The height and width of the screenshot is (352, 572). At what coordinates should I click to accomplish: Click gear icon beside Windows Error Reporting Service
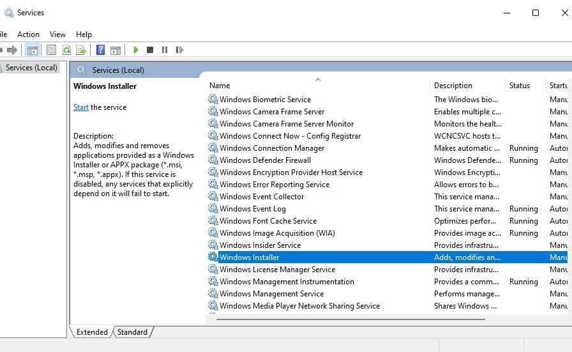[213, 184]
